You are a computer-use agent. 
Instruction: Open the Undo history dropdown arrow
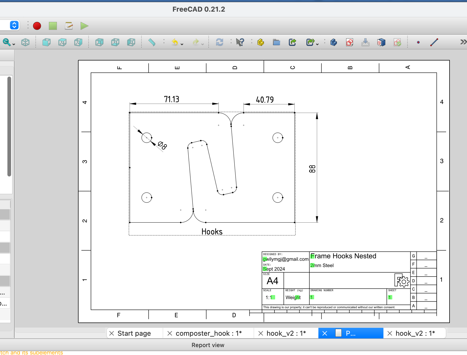tap(182, 44)
